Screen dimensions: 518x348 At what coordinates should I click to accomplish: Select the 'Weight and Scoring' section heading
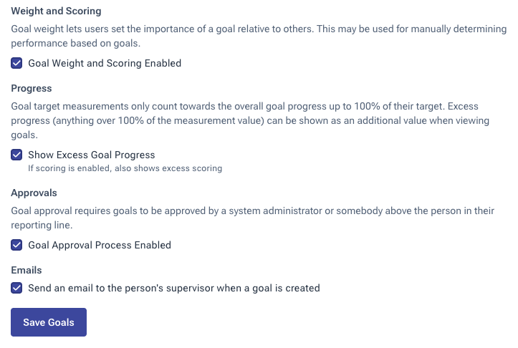point(56,11)
